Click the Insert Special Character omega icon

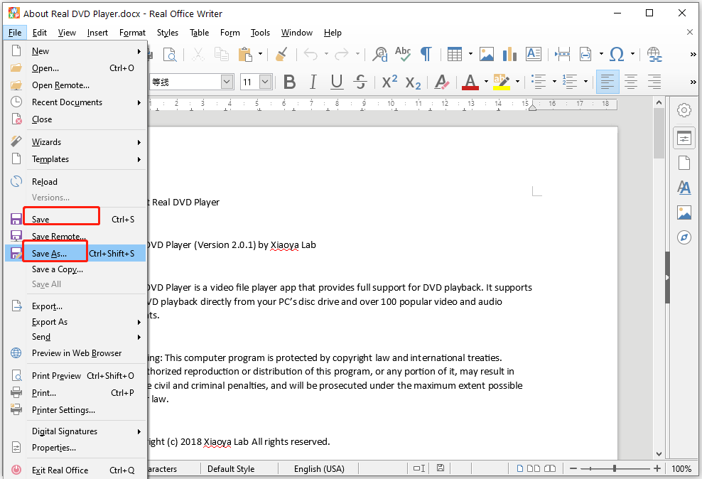click(x=617, y=54)
